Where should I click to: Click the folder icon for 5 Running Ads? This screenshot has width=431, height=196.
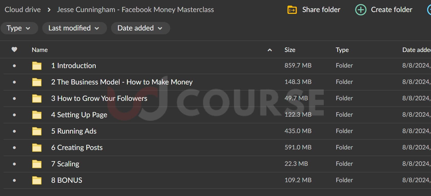pyautogui.click(x=37, y=131)
